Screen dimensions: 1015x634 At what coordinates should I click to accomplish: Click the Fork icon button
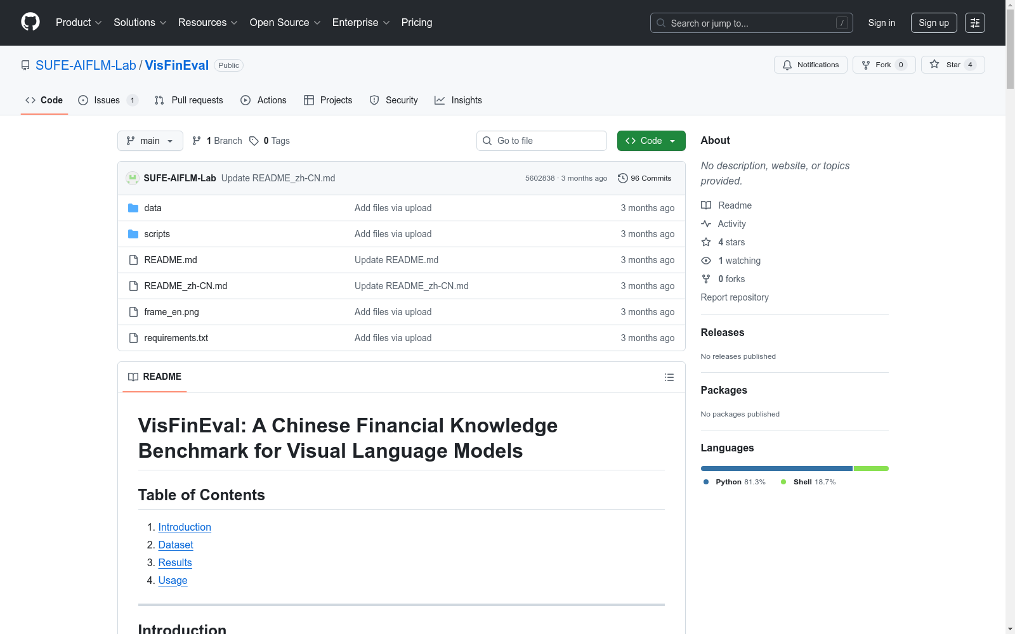(x=866, y=65)
